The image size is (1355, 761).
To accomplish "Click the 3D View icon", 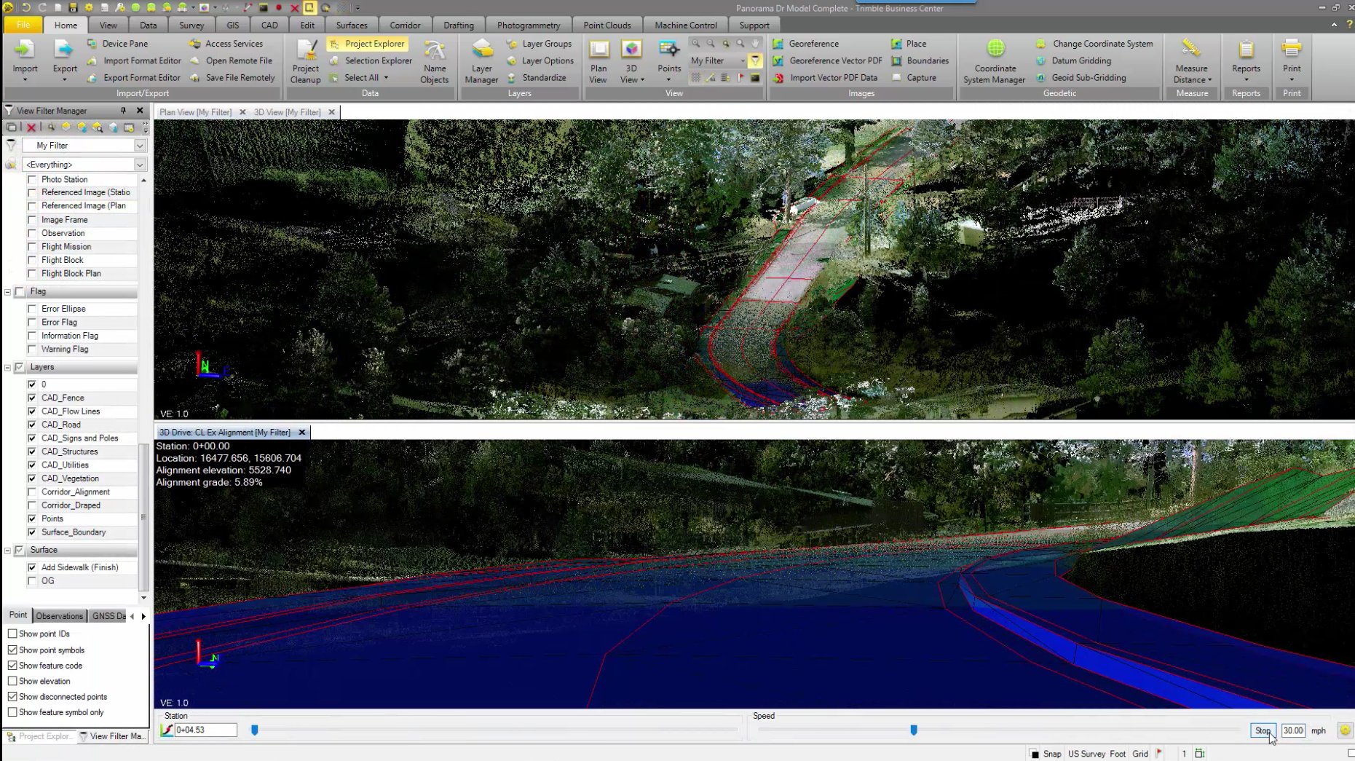I will (x=631, y=50).
